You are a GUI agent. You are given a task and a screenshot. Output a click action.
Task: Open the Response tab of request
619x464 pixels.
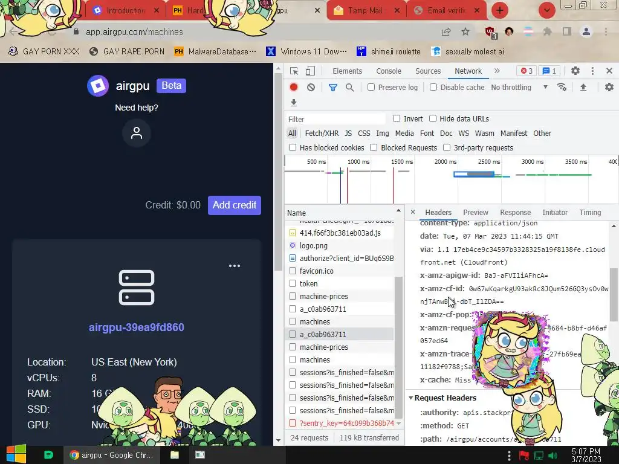point(515,212)
